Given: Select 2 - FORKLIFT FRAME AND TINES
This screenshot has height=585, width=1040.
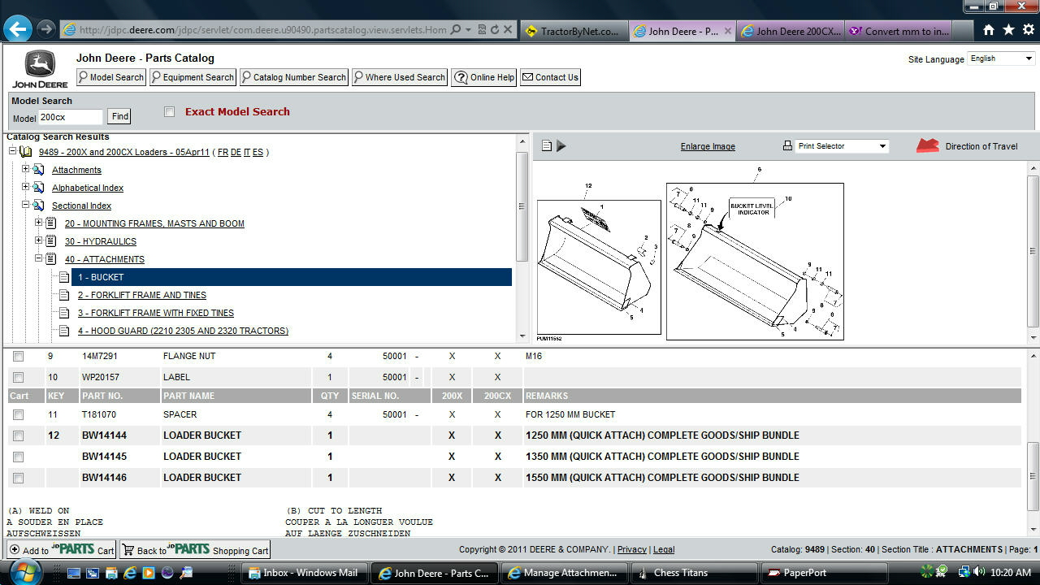Looking at the screenshot, I should point(142,295).
